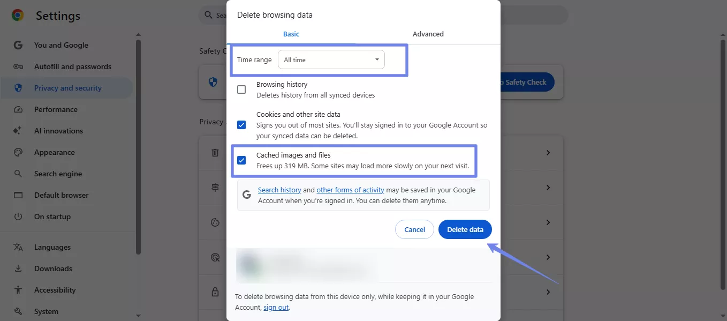Click the sidebar scrollbar down arrow
727x321 pixels.
coord(138,315)
